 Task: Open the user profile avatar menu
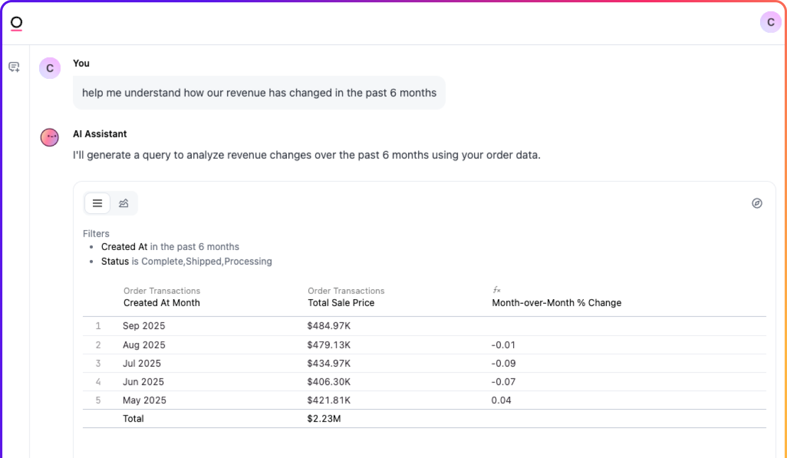pyautogui.click(x=770, y=22)
